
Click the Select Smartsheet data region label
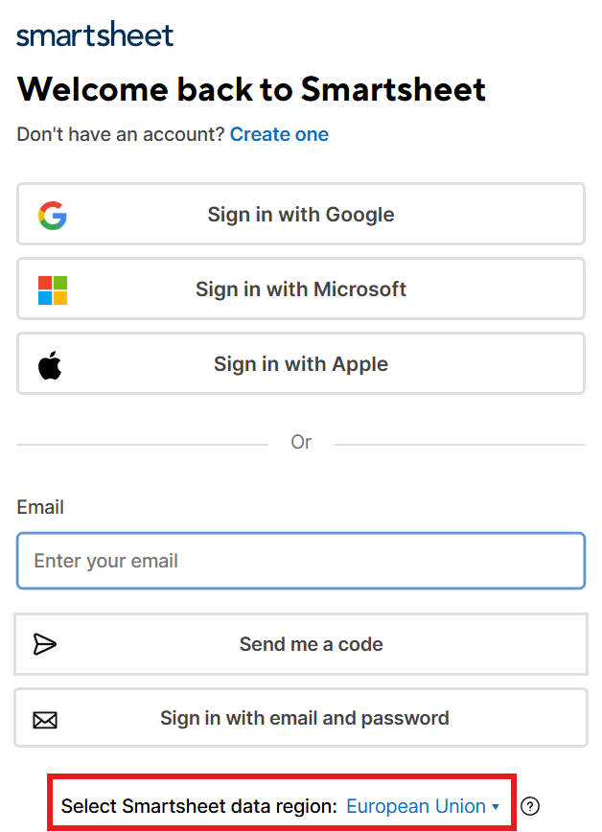click(x=198, y=807)
